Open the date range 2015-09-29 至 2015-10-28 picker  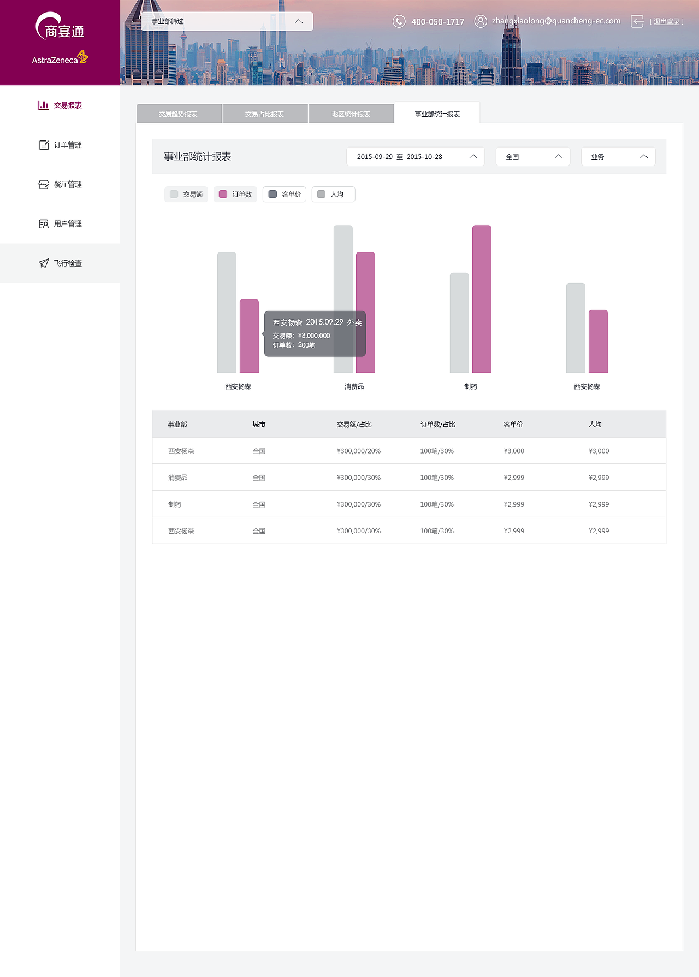click(416, 157)
